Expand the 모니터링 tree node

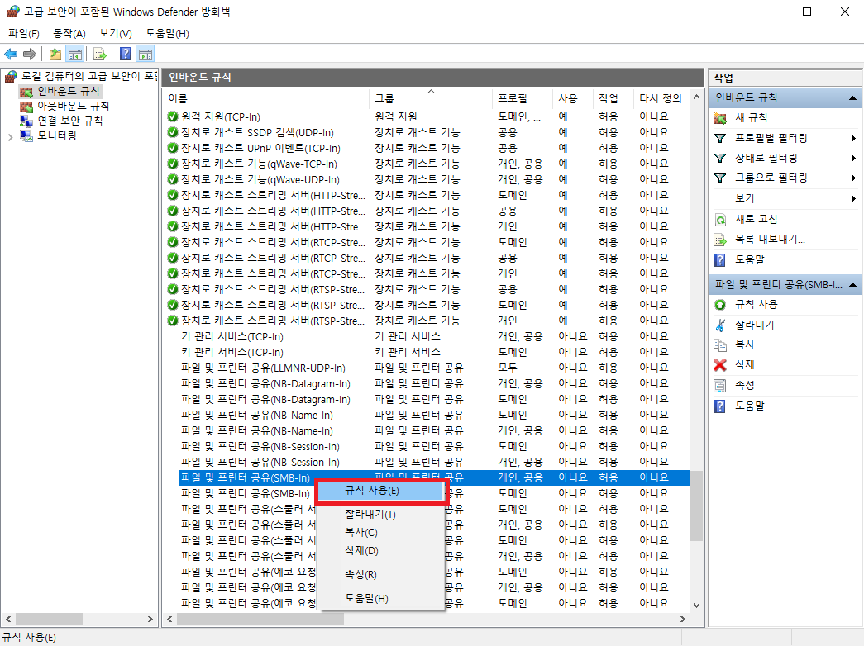coord(10,136)
